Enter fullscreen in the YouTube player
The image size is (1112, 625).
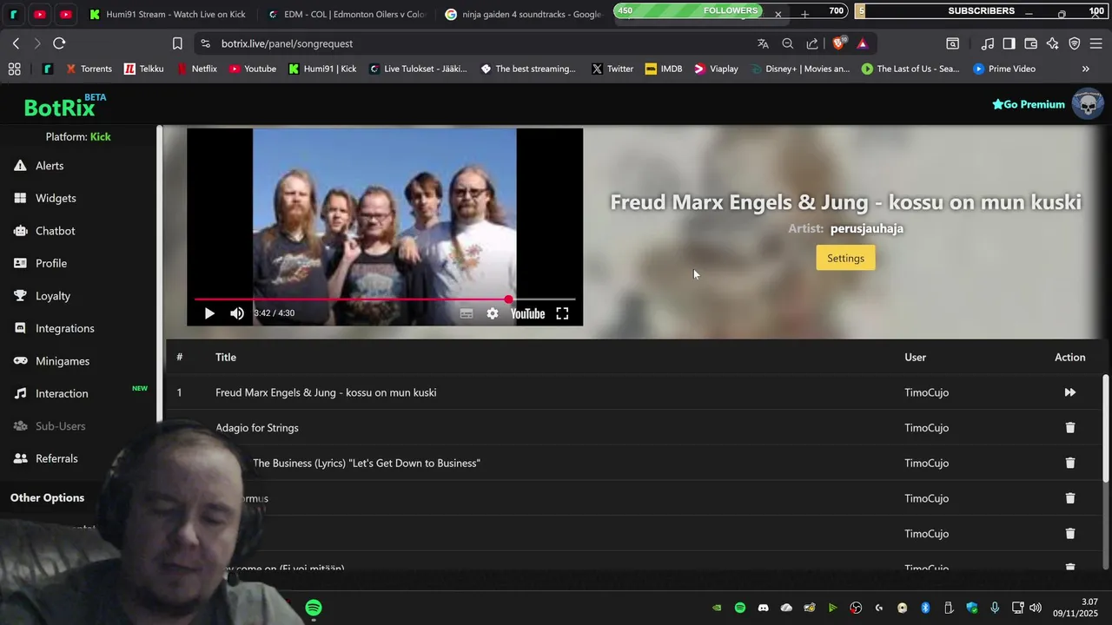coord(562,313)
